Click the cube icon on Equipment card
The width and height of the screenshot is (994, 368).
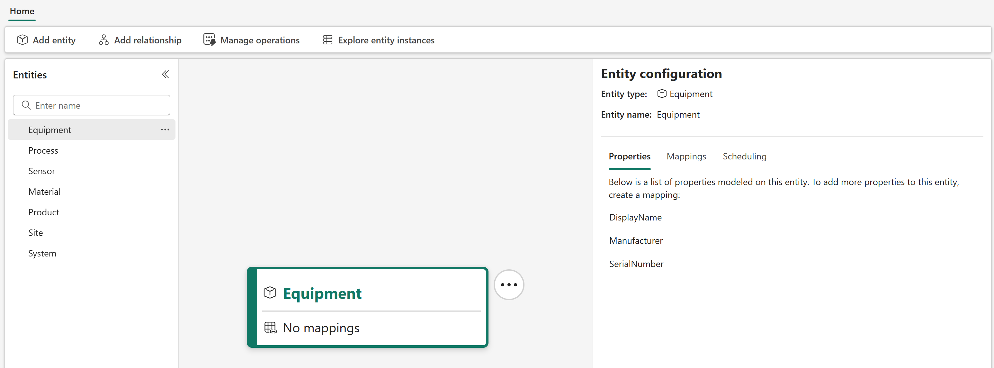[270, 292]
